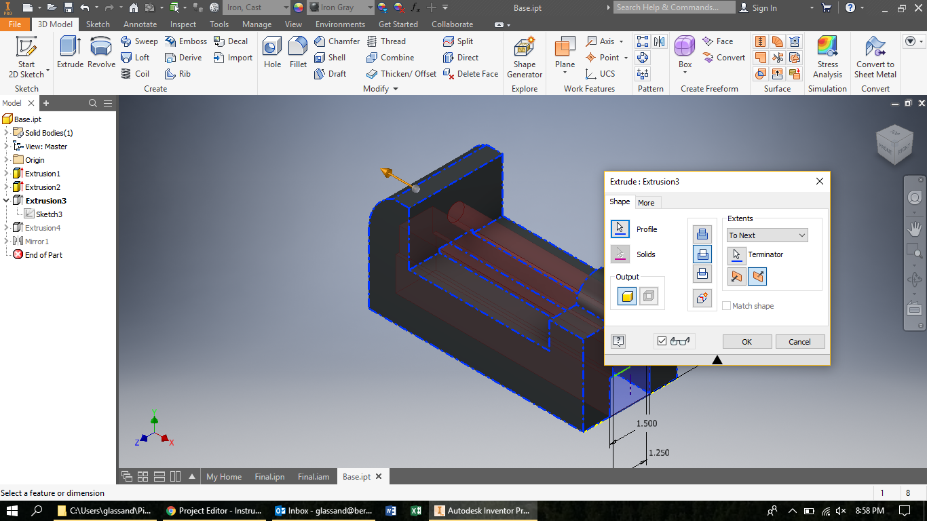Image resolution: width=927 pixels, height=521 pixels.
Task: Open the Thicken/ Offset tool
Action: click(401, 74)
